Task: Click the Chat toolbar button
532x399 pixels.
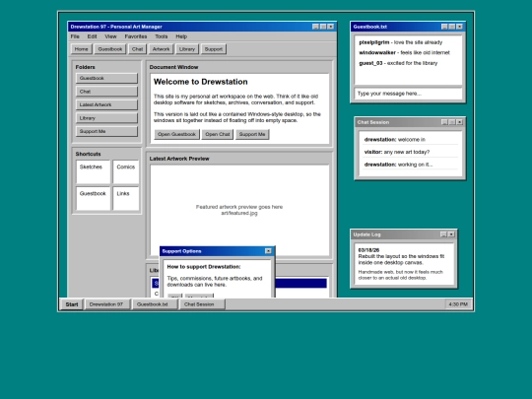Action: pos(137,49)
